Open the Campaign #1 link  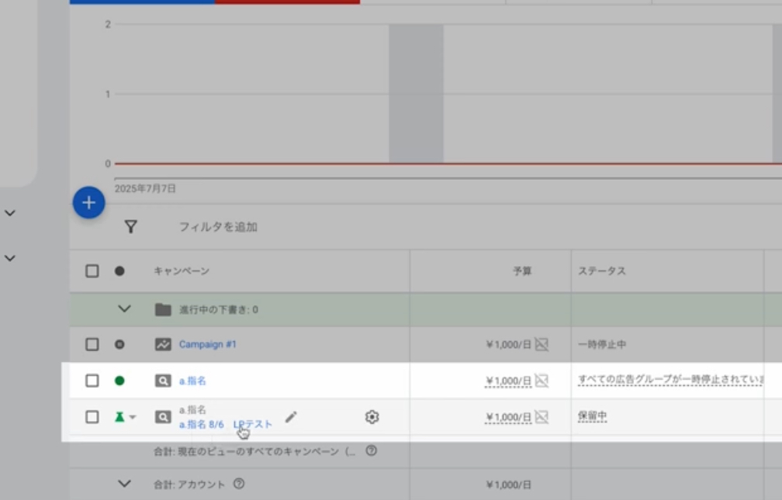(207, 344)
